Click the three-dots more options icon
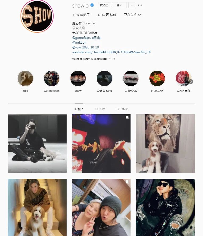 [x=140, y=5]
